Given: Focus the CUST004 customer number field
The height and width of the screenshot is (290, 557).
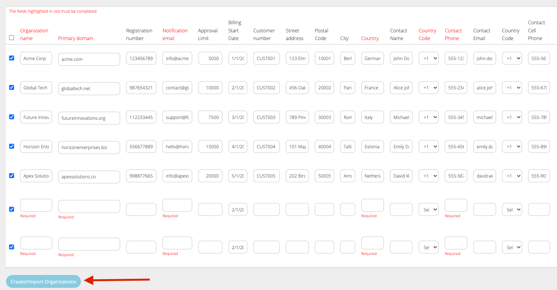Looking at the screenshot, I should (266, 146).
